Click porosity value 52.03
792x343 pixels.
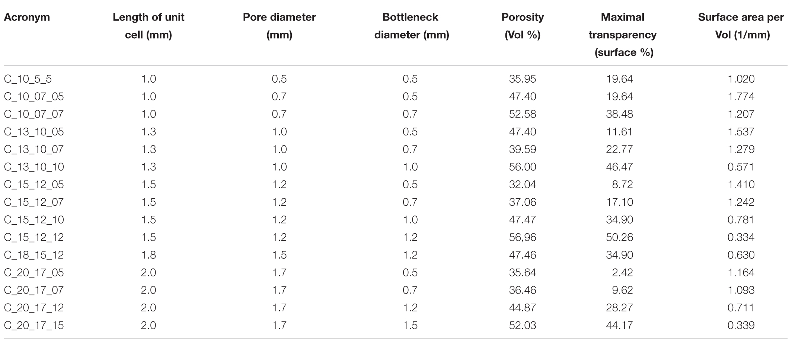[523, 325]
